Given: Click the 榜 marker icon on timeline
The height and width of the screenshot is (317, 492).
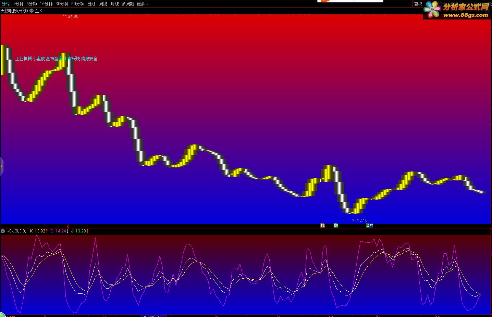Looking at the screenshot, I should coord(322,226).
